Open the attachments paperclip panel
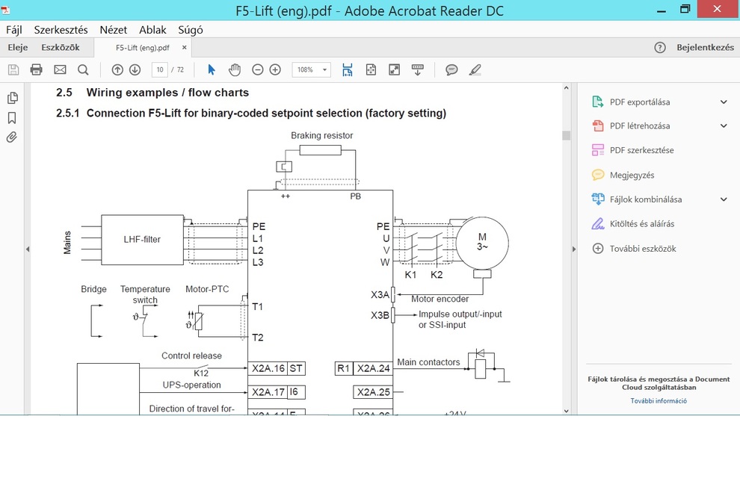 click(12, 137)
